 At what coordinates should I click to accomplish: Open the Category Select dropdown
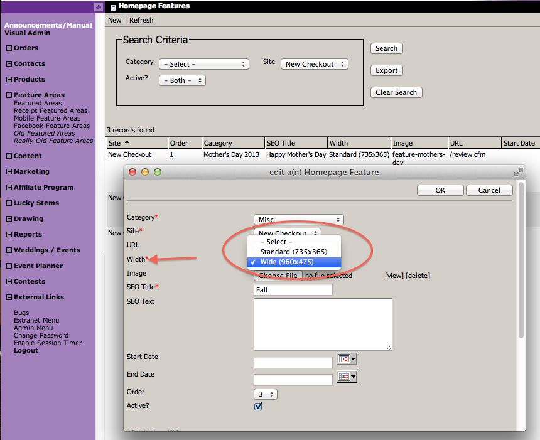pos(203,64)
